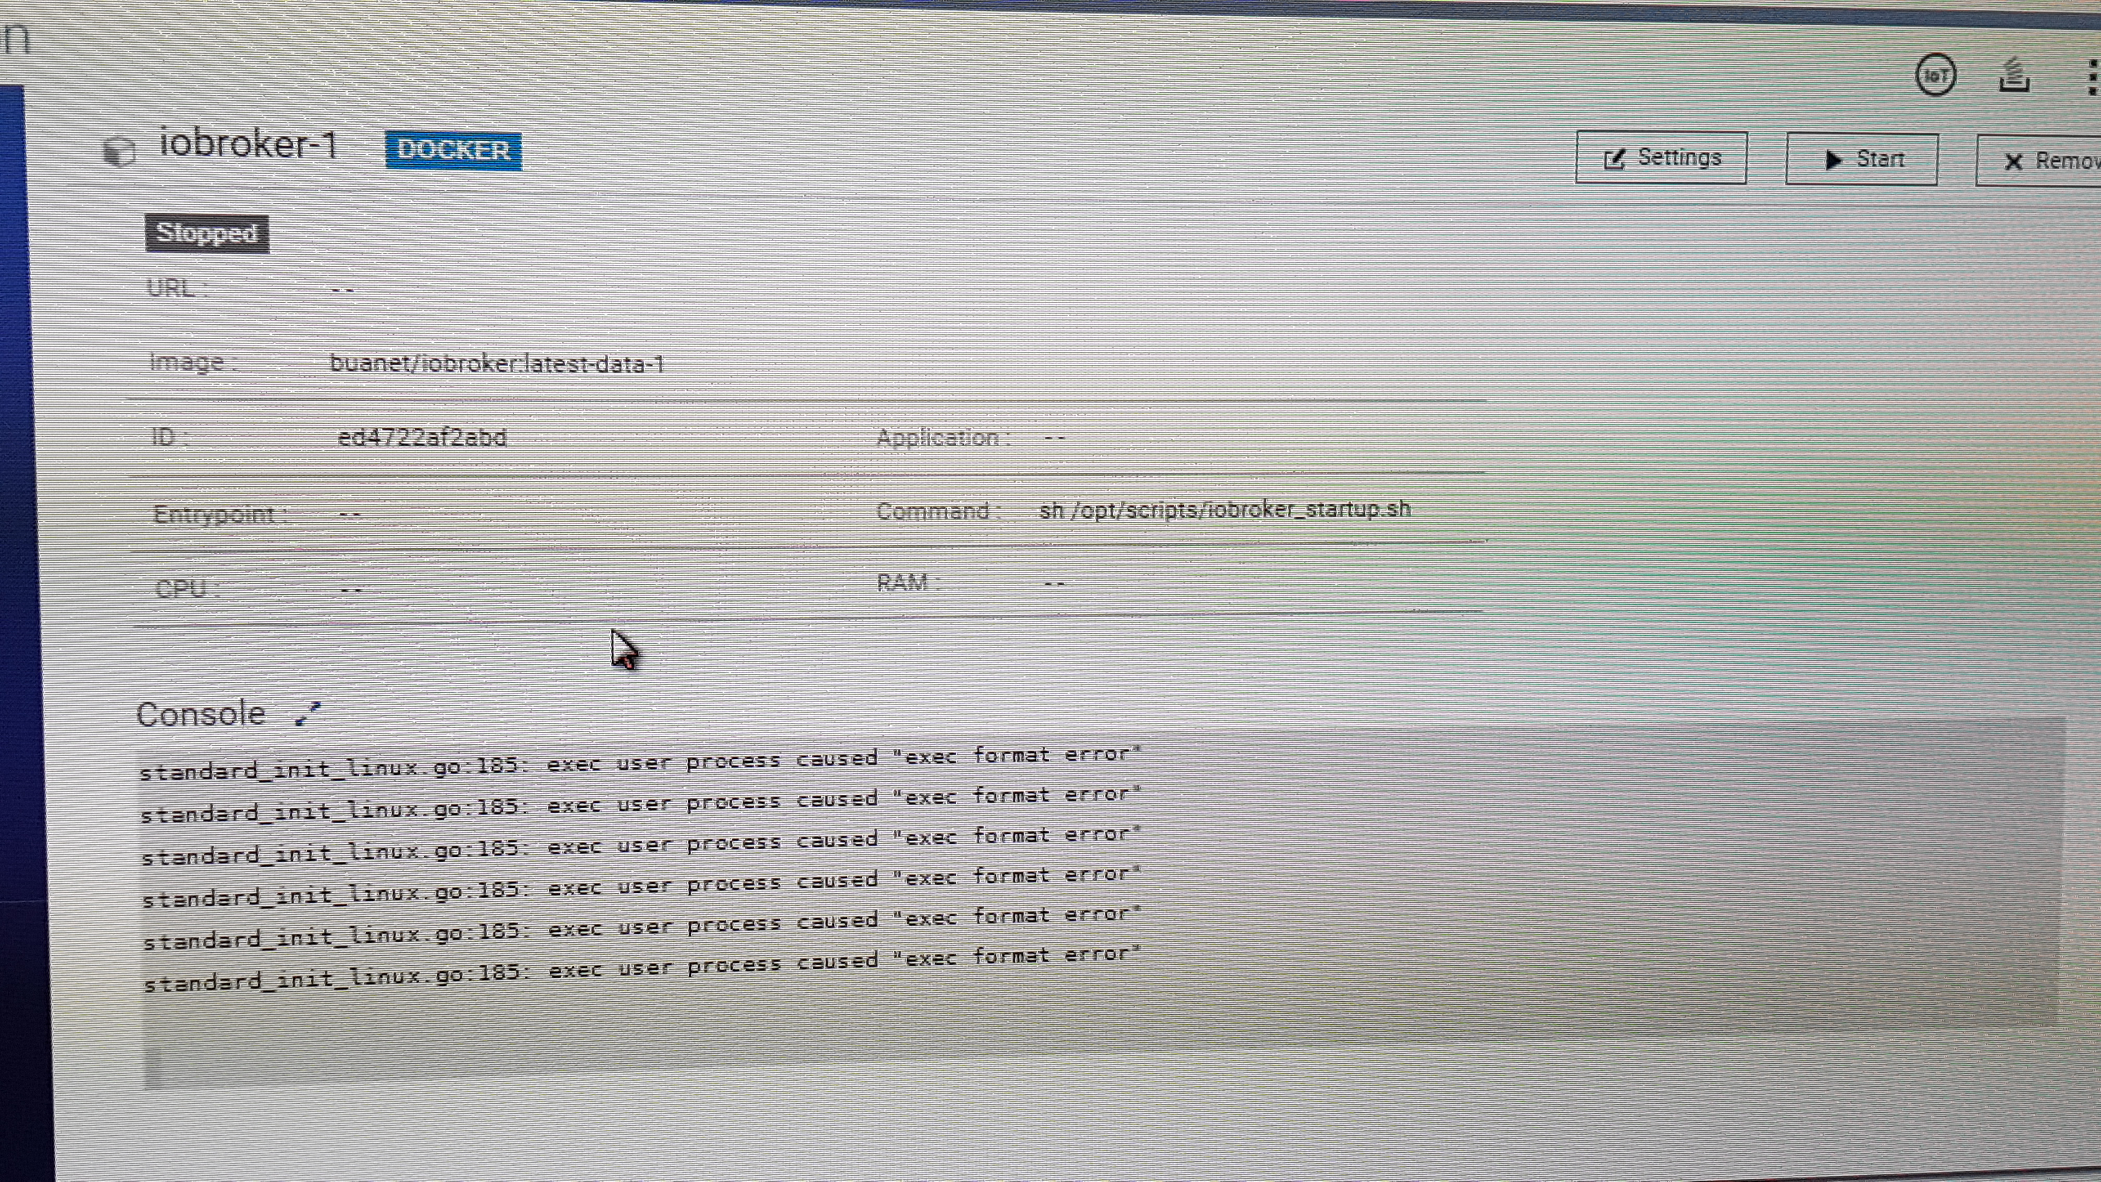Screen dimensions: 2101x1182
Task: Select the last exec format error line
Action: click(642, 968)
